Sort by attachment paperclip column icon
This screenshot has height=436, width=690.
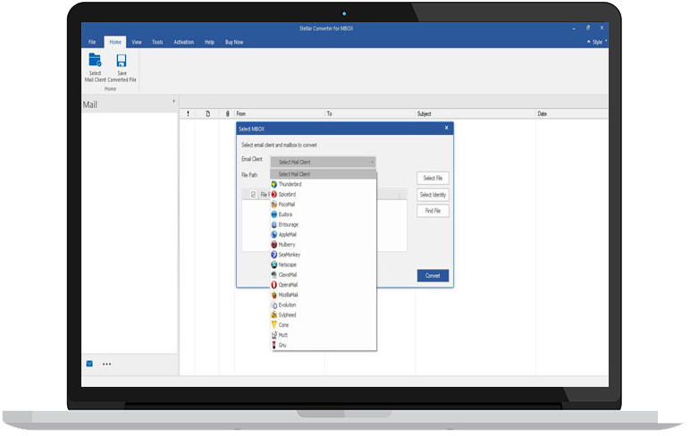click(228, 114)
